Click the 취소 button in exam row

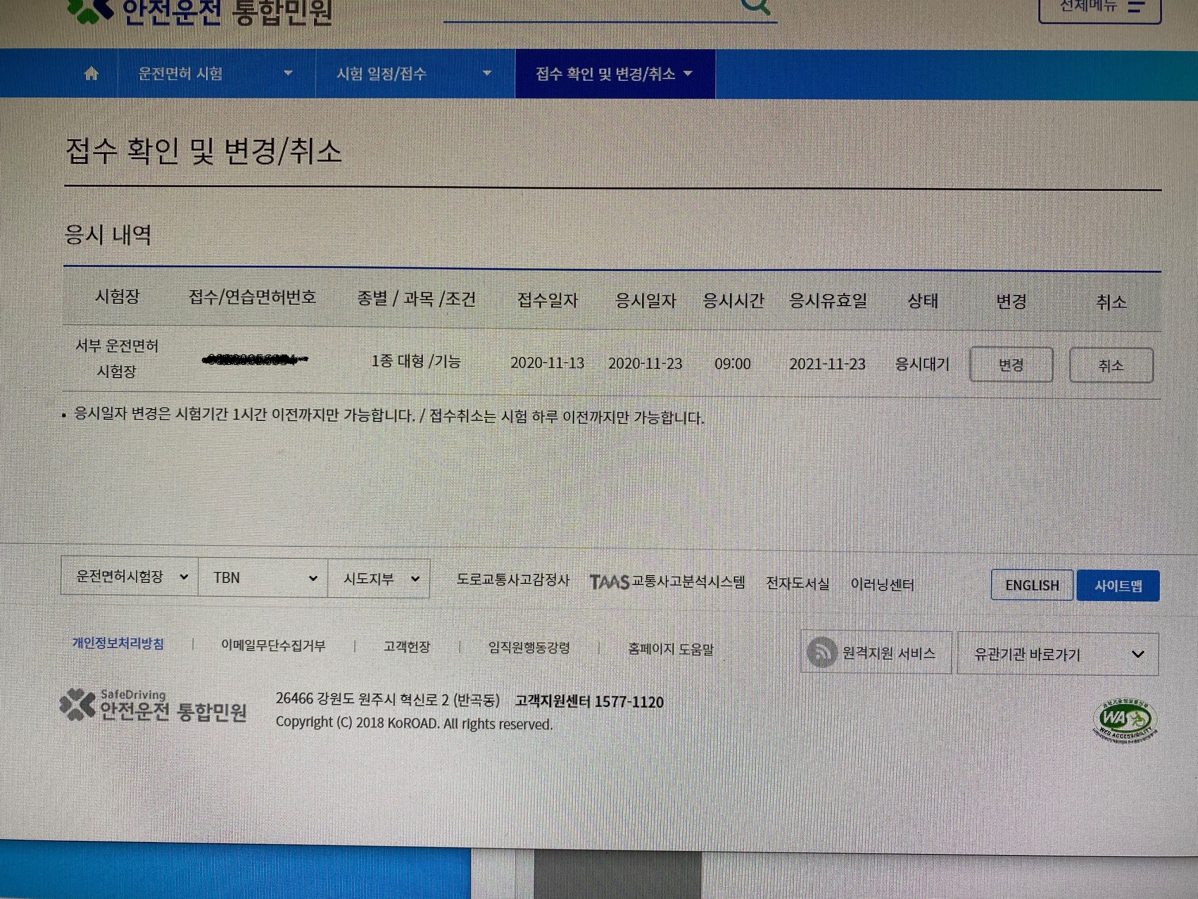pos(1111,365)
